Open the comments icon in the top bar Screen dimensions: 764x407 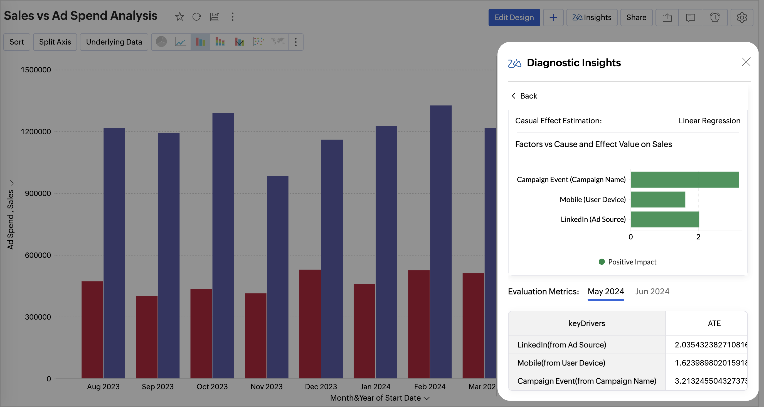(x=690, y=18)
